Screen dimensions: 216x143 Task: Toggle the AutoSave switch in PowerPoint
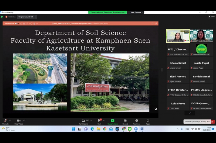(x=17, y=24)
